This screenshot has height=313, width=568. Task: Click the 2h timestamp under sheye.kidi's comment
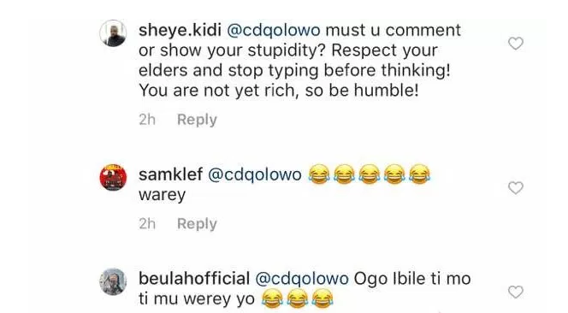[x=147, y=120]
